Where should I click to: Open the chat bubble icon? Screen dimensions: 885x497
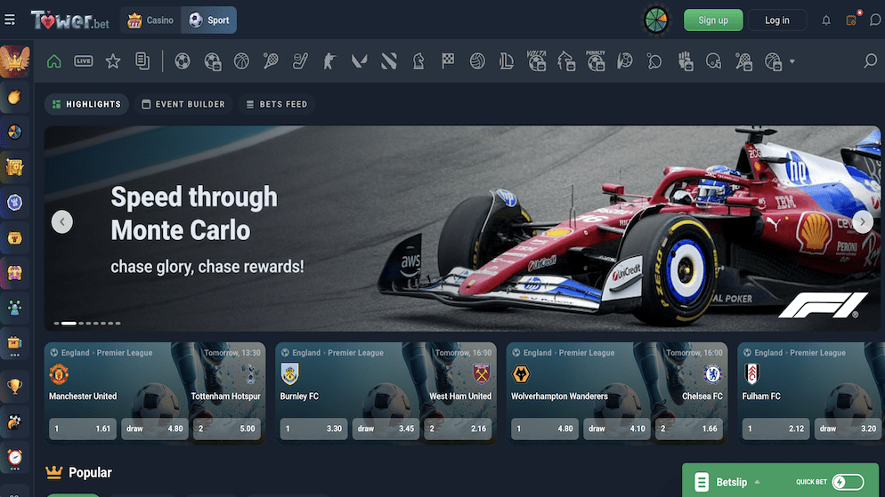pyautogui.click(x=875, y=20)
